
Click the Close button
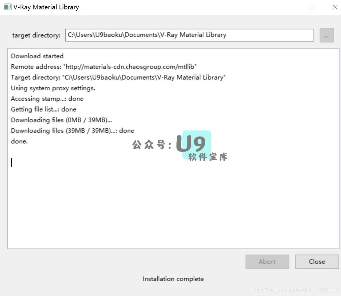click(x=317, y=261)
